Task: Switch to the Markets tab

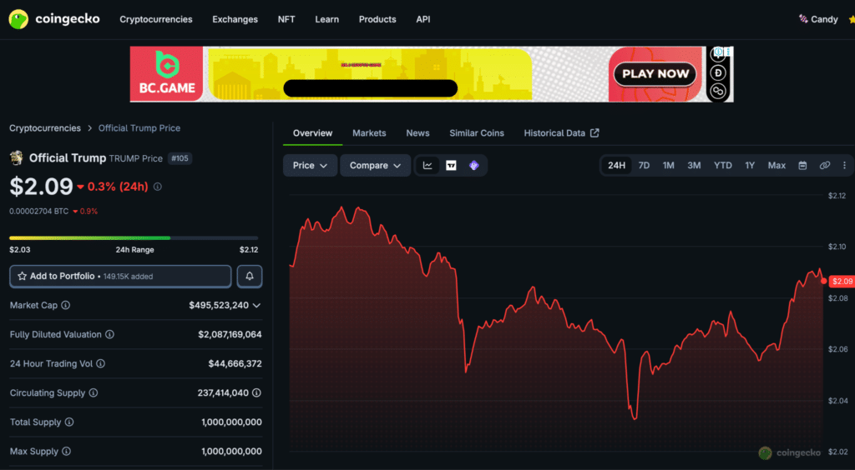Action: (369, 133)
